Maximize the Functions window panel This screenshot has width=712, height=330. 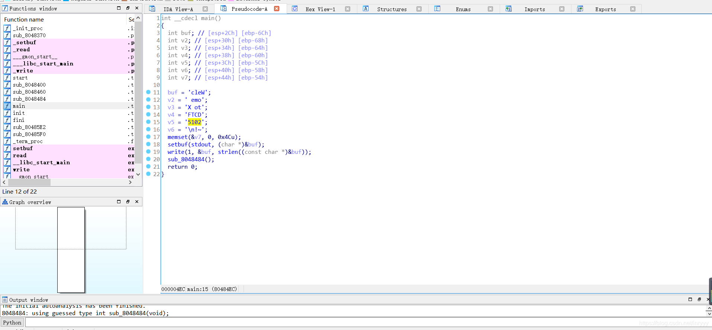click(x=119, y=8)
